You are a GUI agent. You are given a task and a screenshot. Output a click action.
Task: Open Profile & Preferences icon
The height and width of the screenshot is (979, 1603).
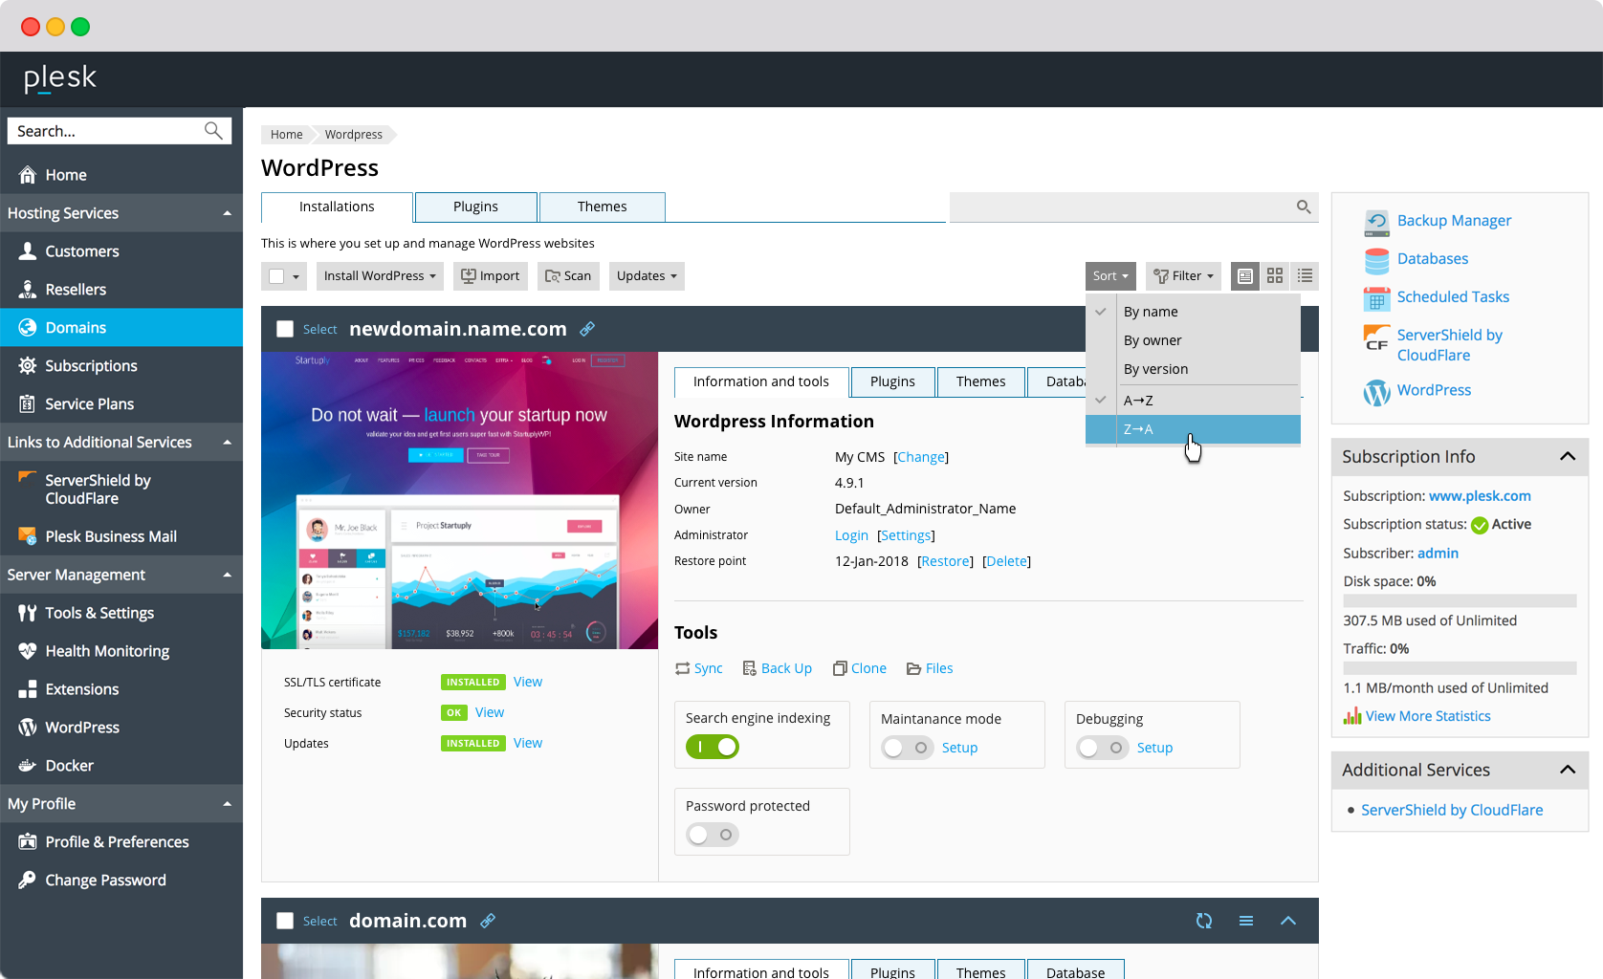28,841
